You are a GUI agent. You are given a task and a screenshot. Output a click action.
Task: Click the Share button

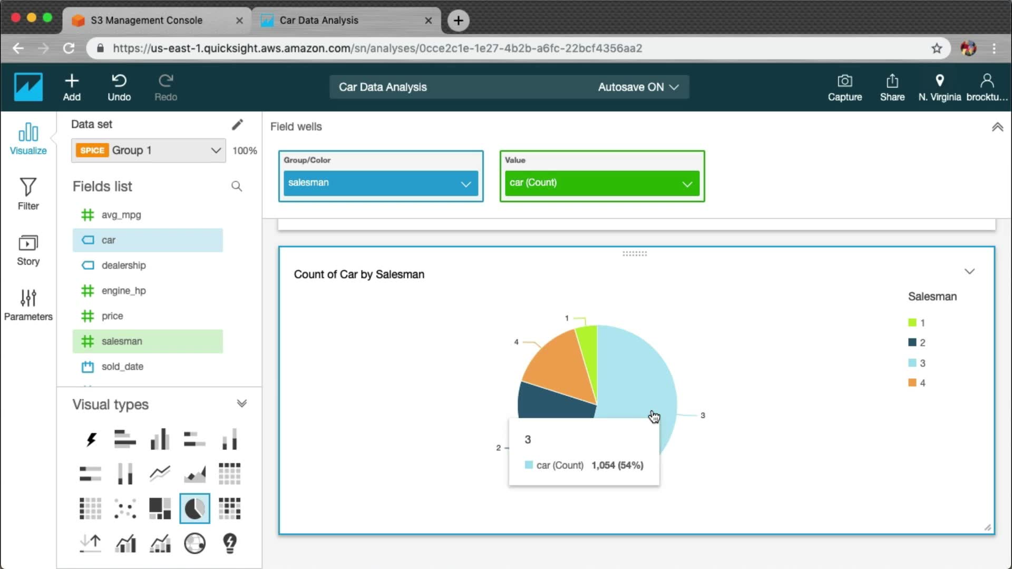tap(892, 87)
